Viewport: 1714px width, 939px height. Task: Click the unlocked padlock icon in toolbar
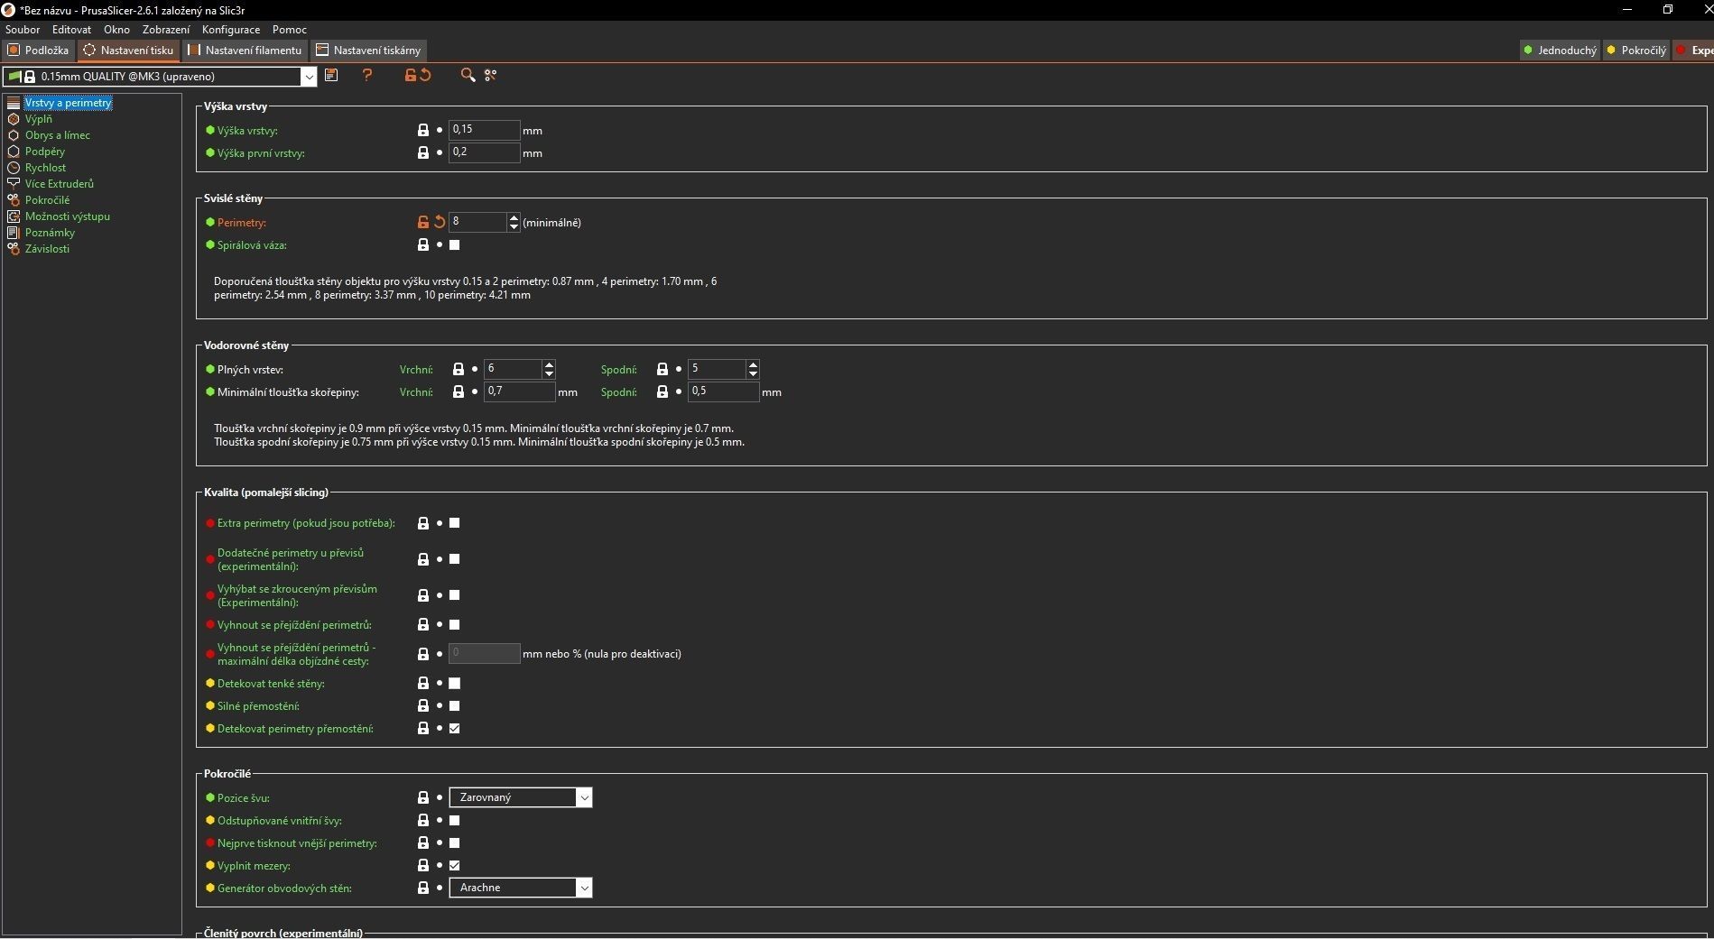410,76
